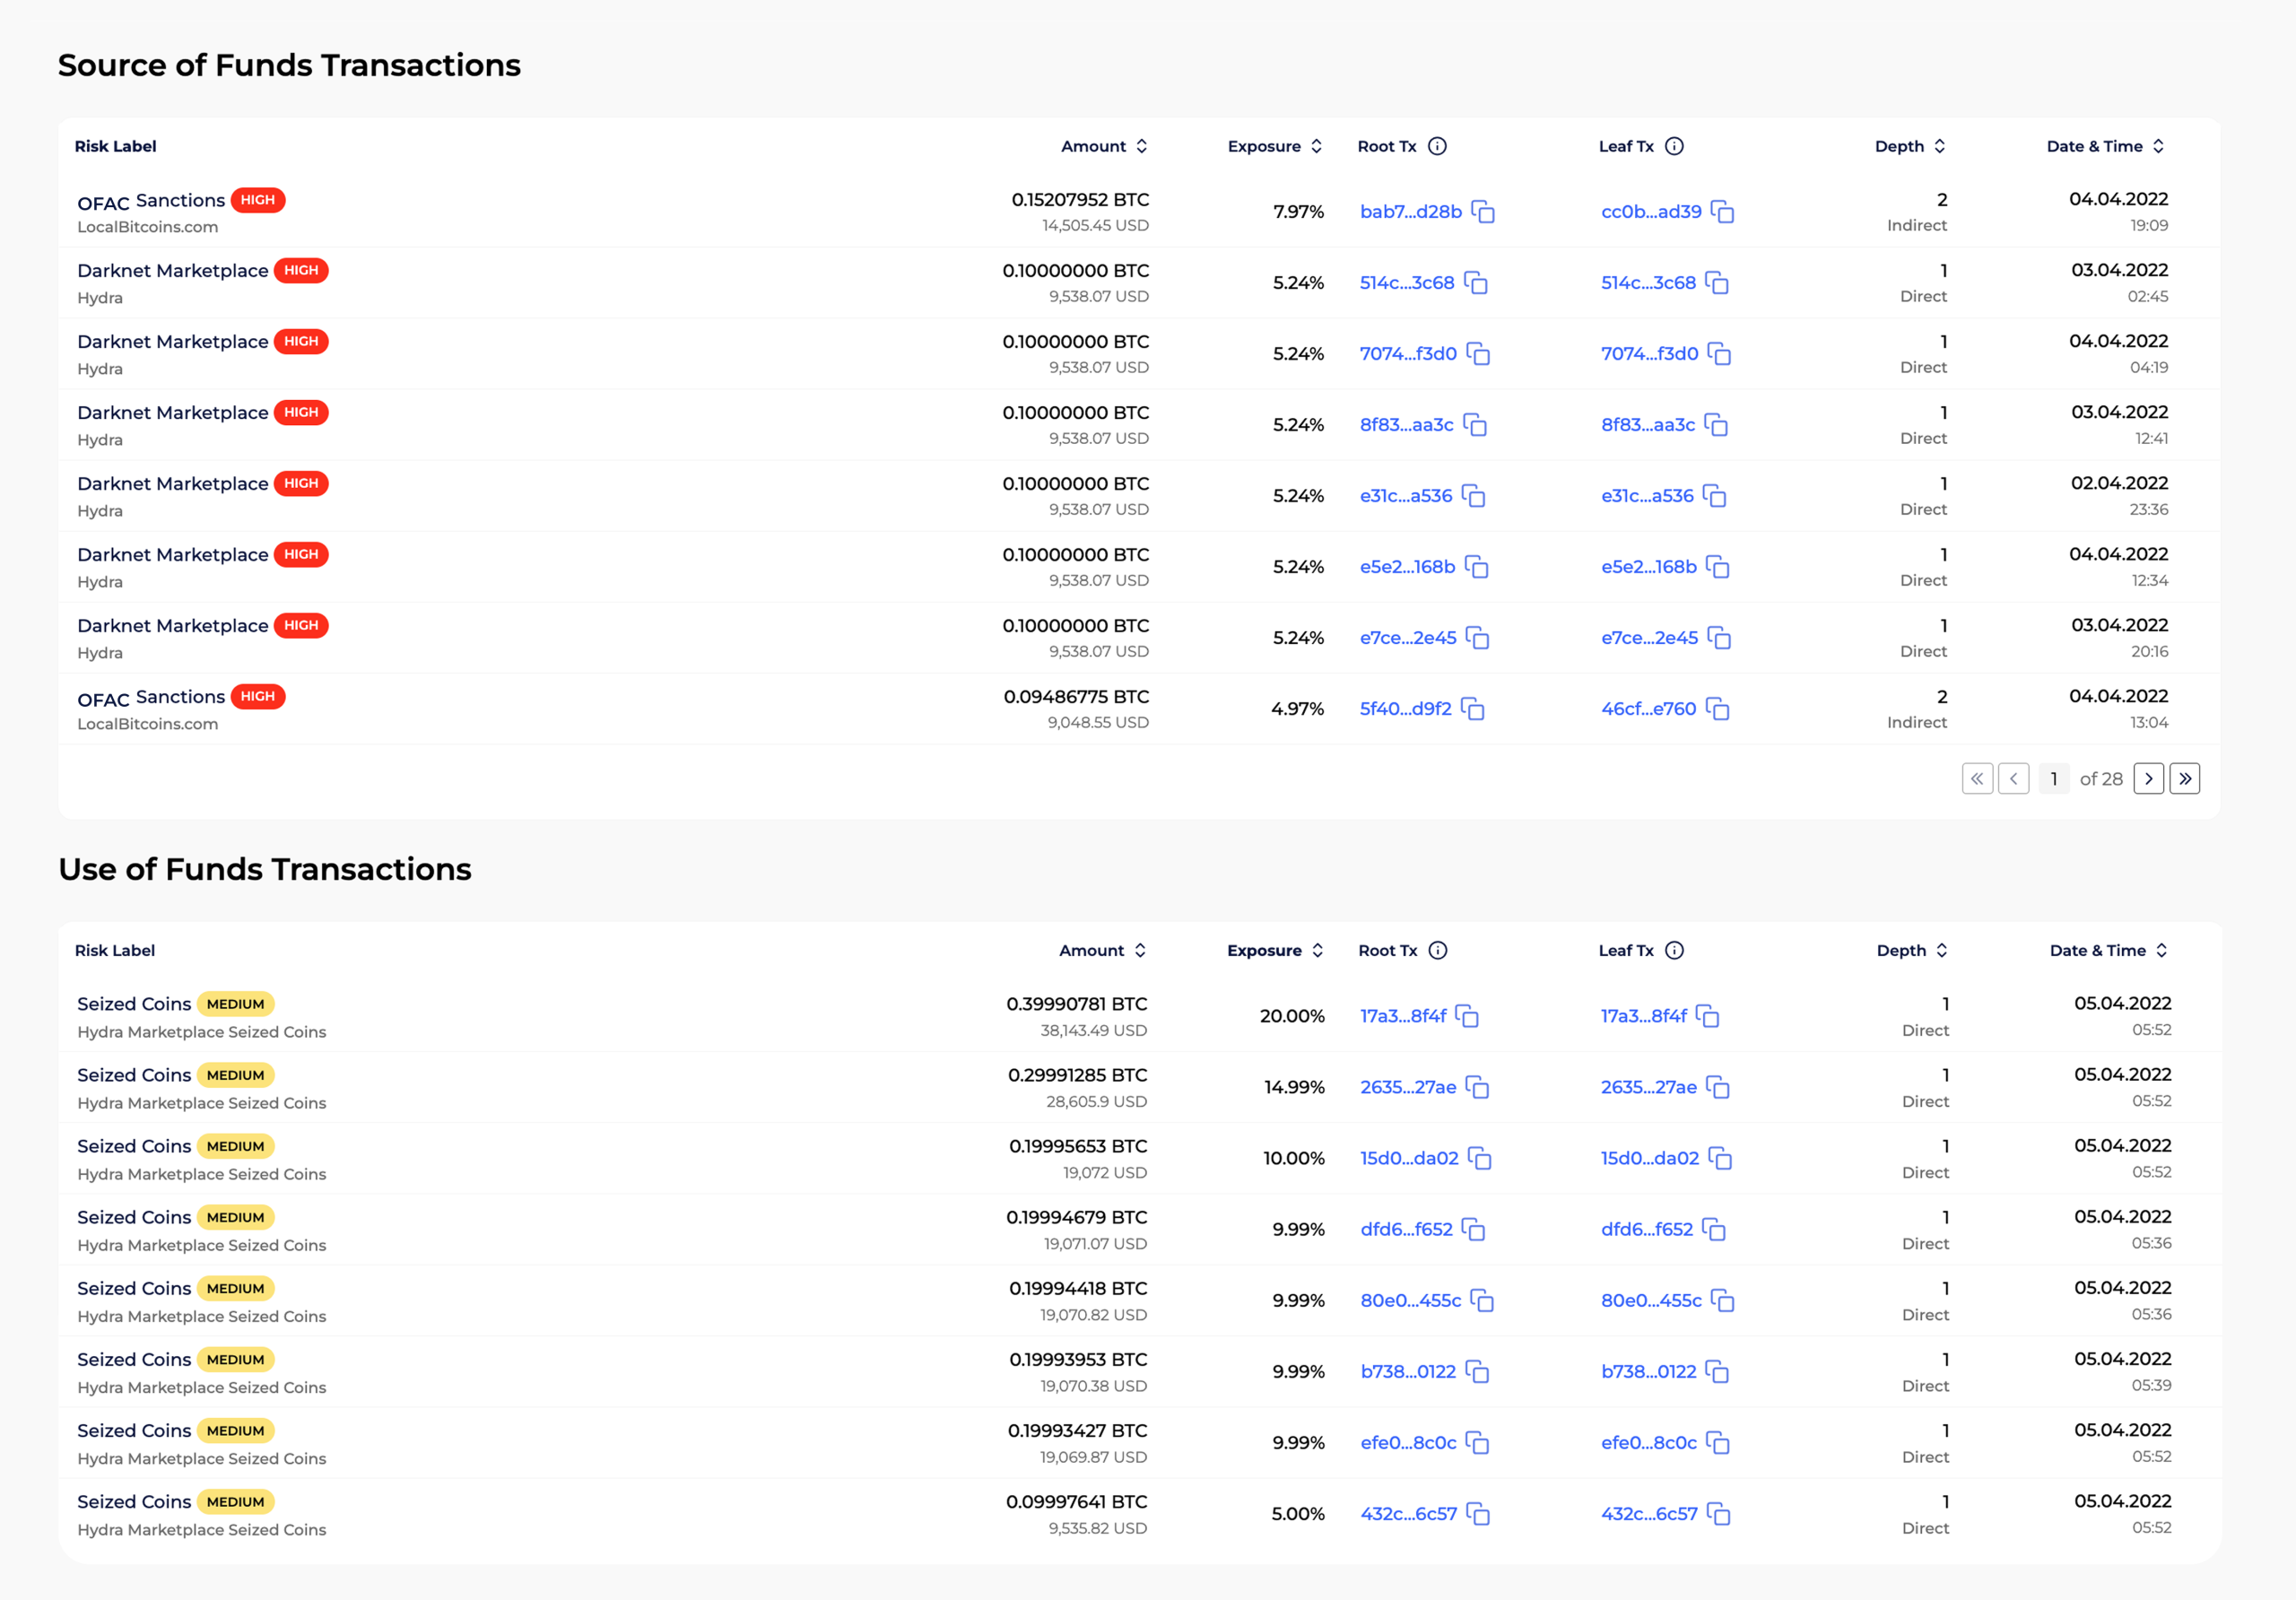
Task: Select the 0.15207952 BTC amount
Action: [x=1080, y=200]
